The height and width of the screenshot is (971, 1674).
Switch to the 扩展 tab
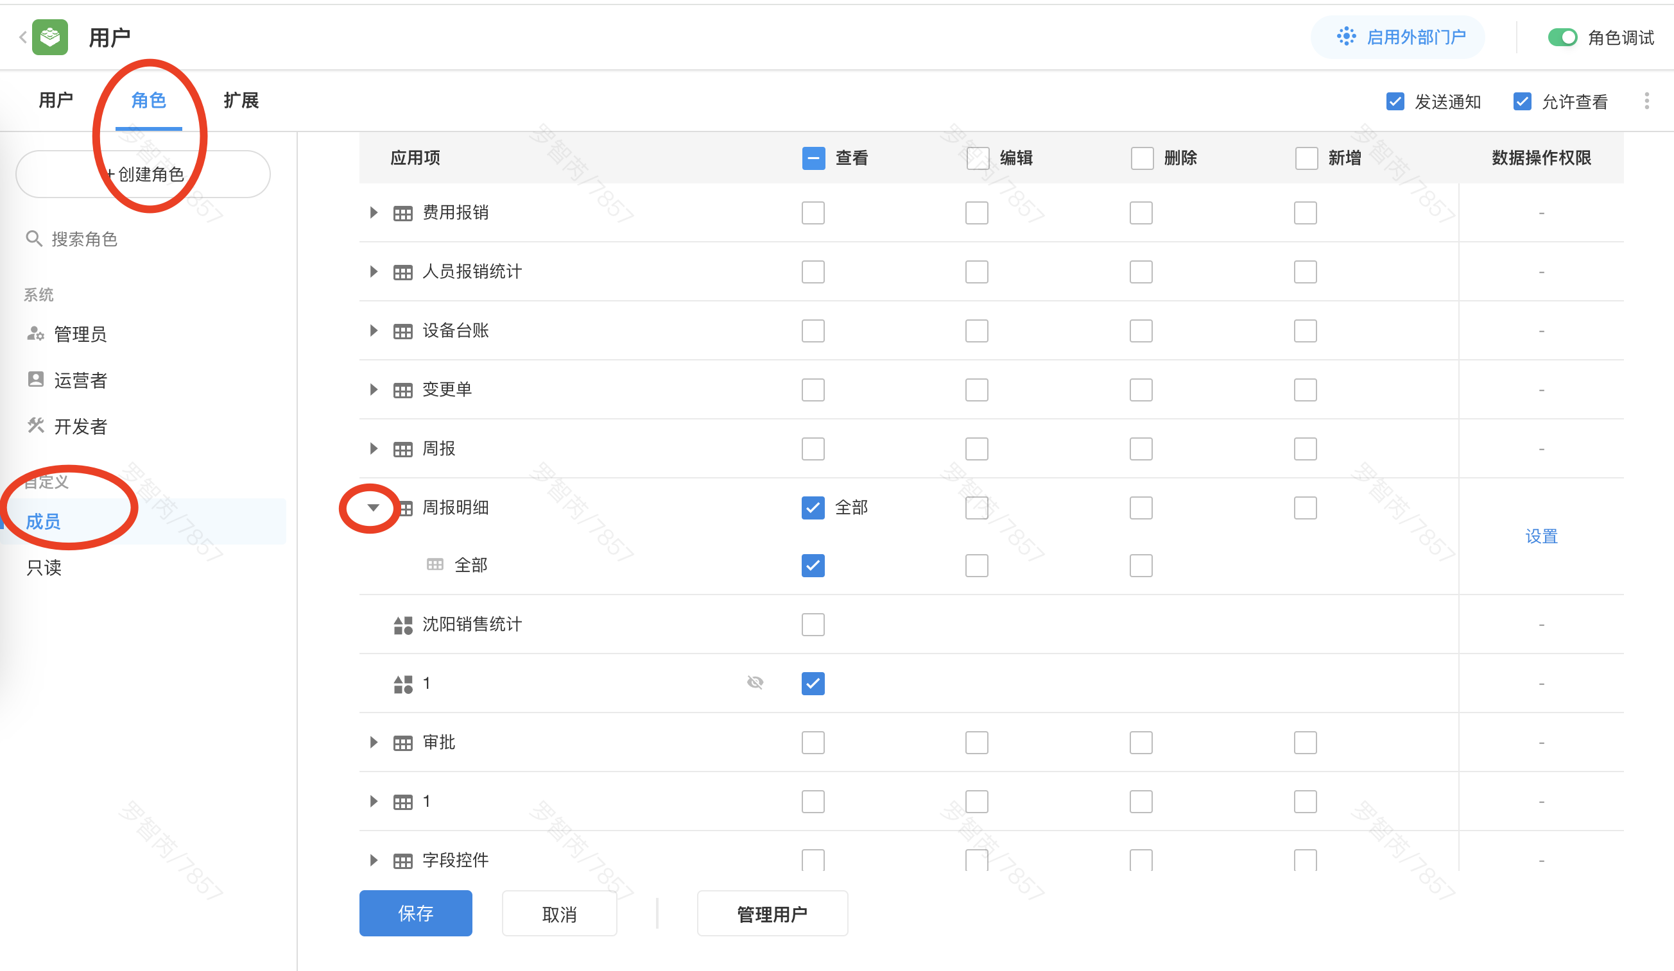click(241, 100)
